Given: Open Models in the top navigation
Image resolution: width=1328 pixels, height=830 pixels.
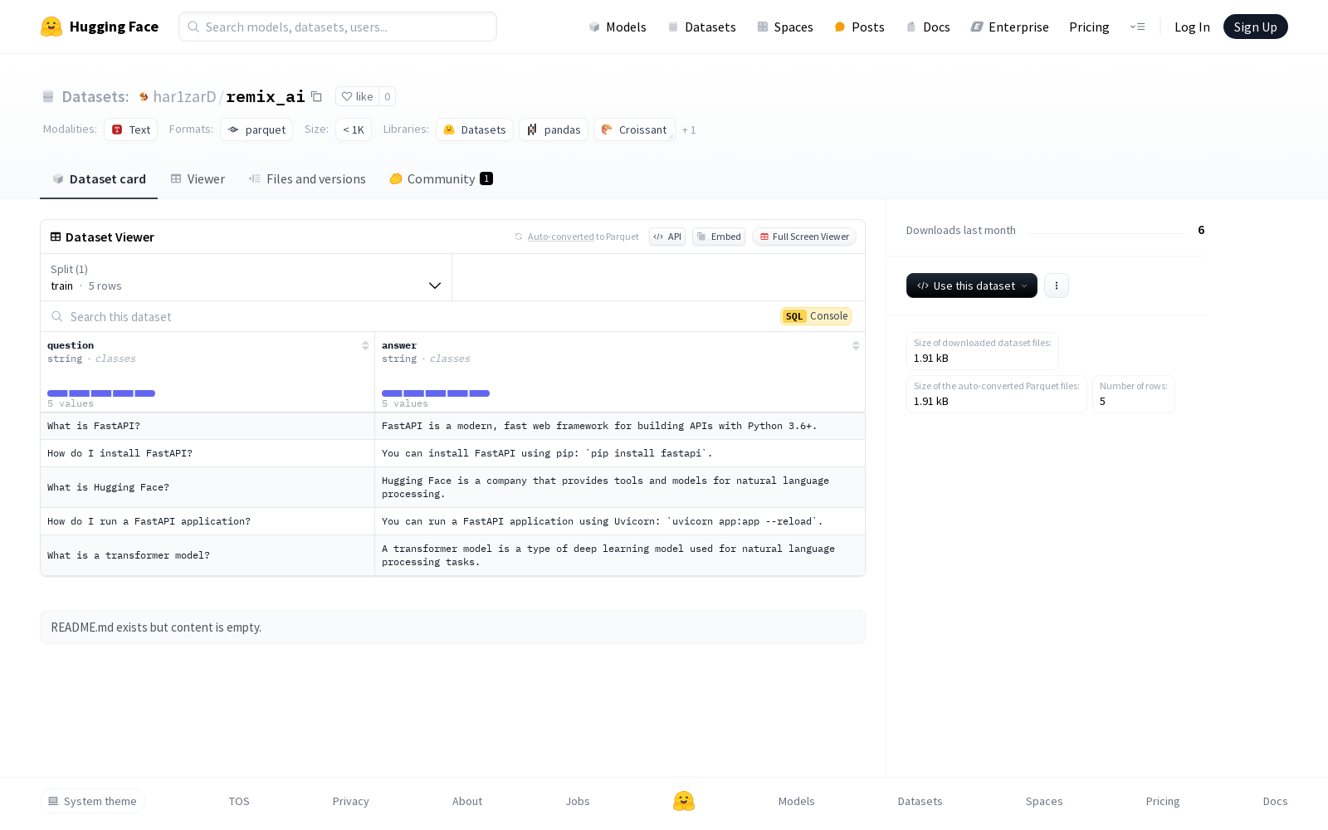Looking at the screenshot, I should (x=618, y=27).
